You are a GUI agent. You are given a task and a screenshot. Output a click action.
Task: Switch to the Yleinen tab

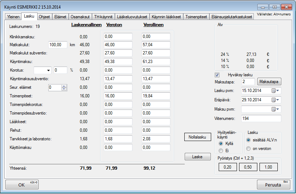pos(13,17)
